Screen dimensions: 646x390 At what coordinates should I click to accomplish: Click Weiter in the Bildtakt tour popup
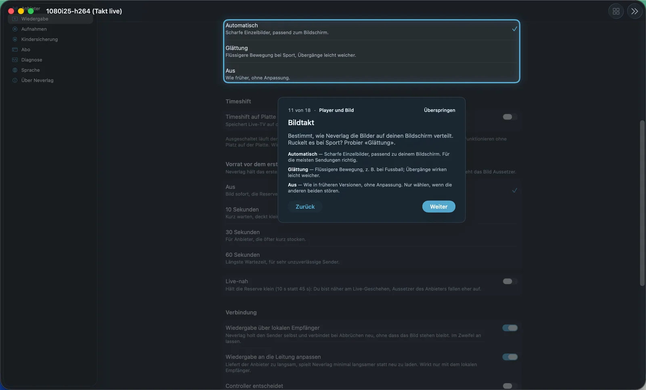click(x=438, y=207)
